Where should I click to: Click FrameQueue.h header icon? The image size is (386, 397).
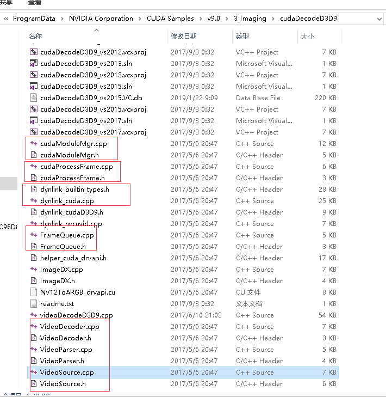tap(34, 246)
